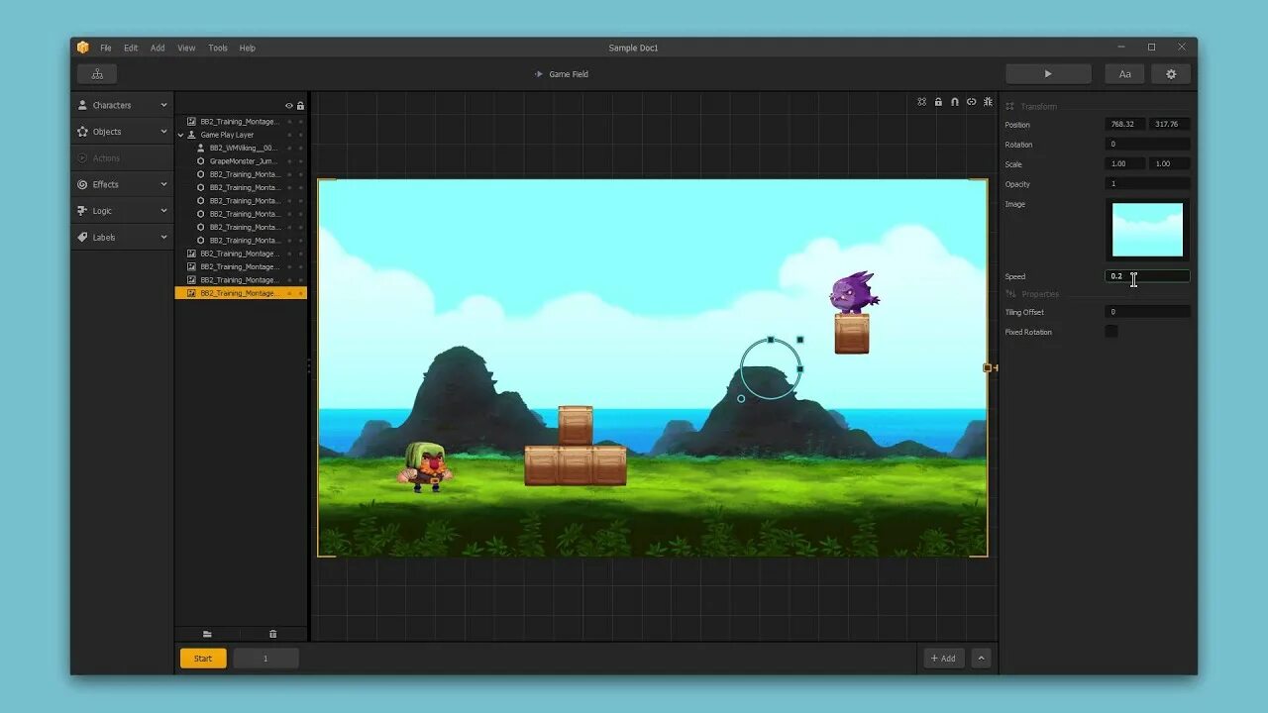The width and height of the screenshot is (1268, 713).
Task: Toggle the lock icon above the canvas
Action: (938, 102)
